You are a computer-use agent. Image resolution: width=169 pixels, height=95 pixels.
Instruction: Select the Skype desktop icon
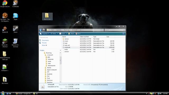tap(16, 16)
